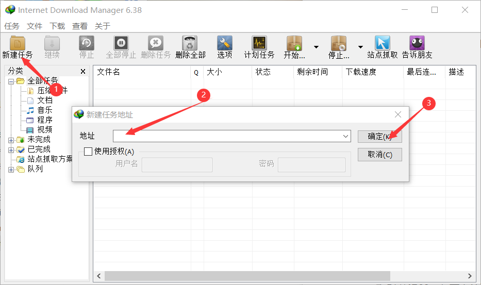The width and height of the screenshot is (481, 285).
Task: Click the 密码 input field
Action: click(311, 165)
